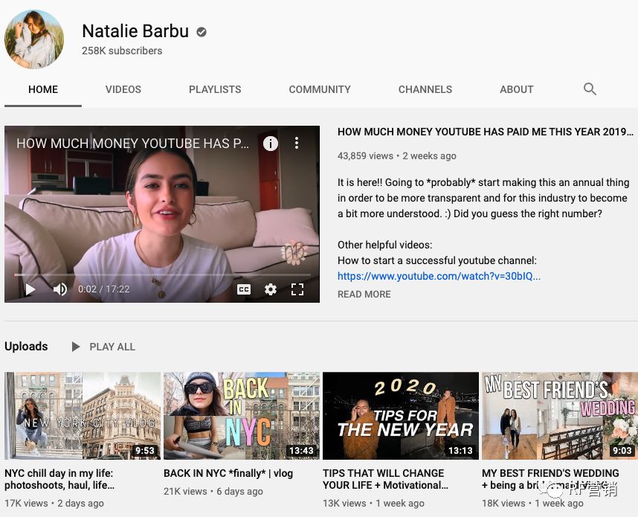Click the 13:13 duration badge
638x517 pixels.
coord(460,450)
